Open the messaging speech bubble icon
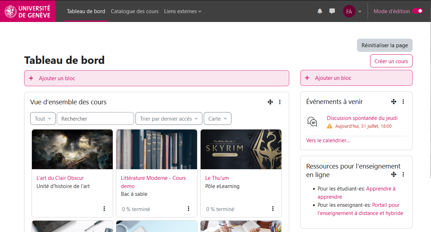431x232 pixels. point(332,11)
